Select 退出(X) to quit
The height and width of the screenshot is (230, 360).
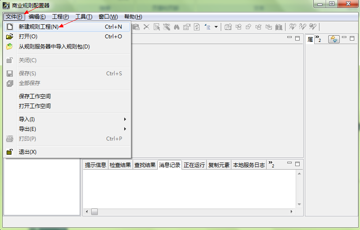click(67, 152)
